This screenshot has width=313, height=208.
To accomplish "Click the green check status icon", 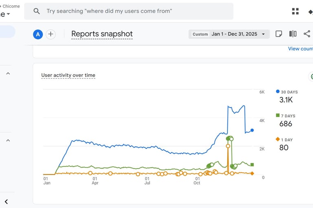I will coord(312,76).
